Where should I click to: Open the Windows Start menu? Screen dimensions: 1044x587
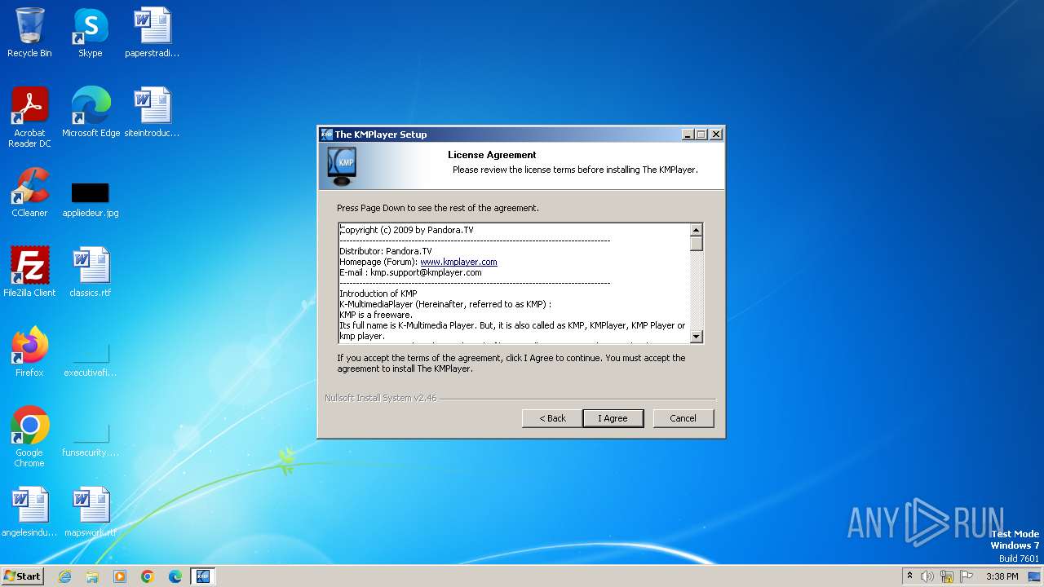pyautogui.click(x=22, y=576)
